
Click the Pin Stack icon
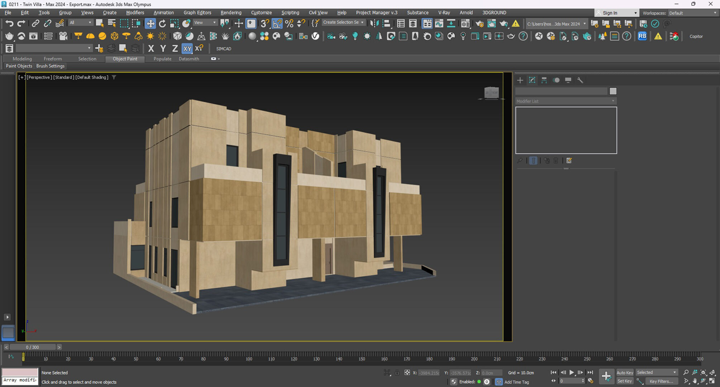point(520,161)
